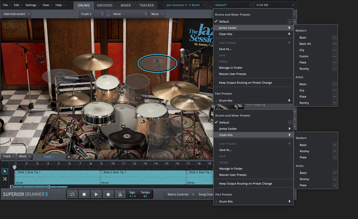Open the Track dropdown
Image resolution: width=358 pixels, height=219 pixels.
pos(8,156)
